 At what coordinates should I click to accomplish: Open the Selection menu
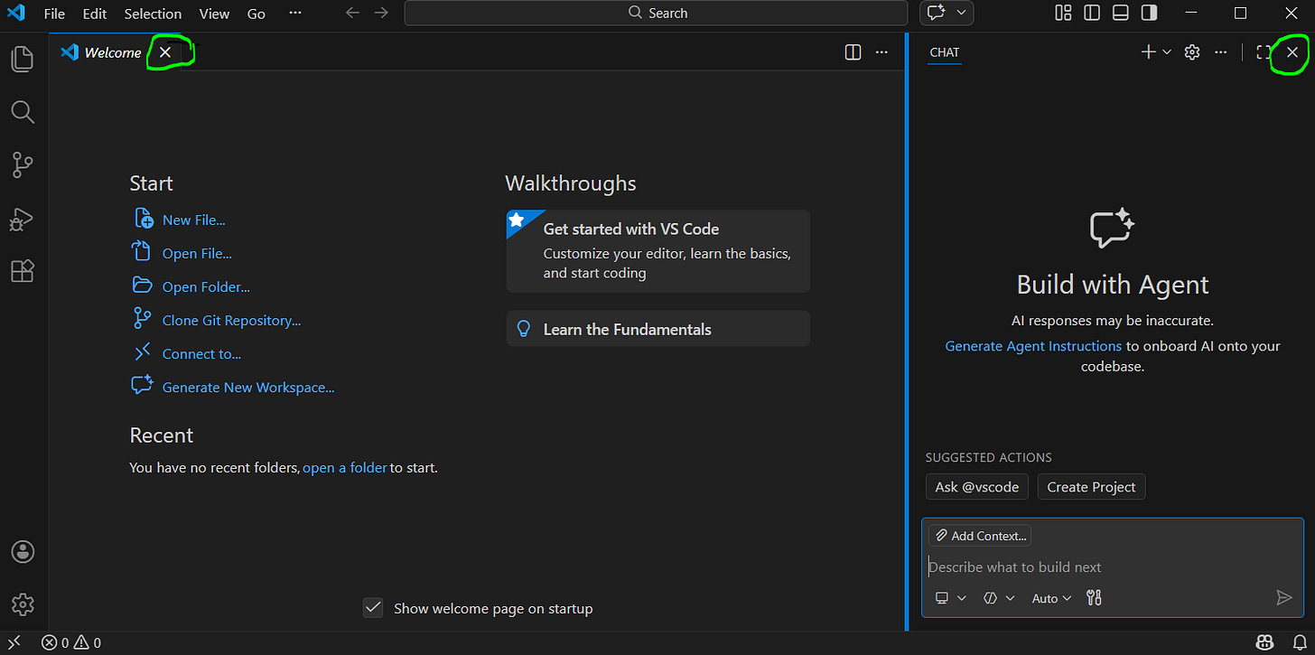(153, 14)
